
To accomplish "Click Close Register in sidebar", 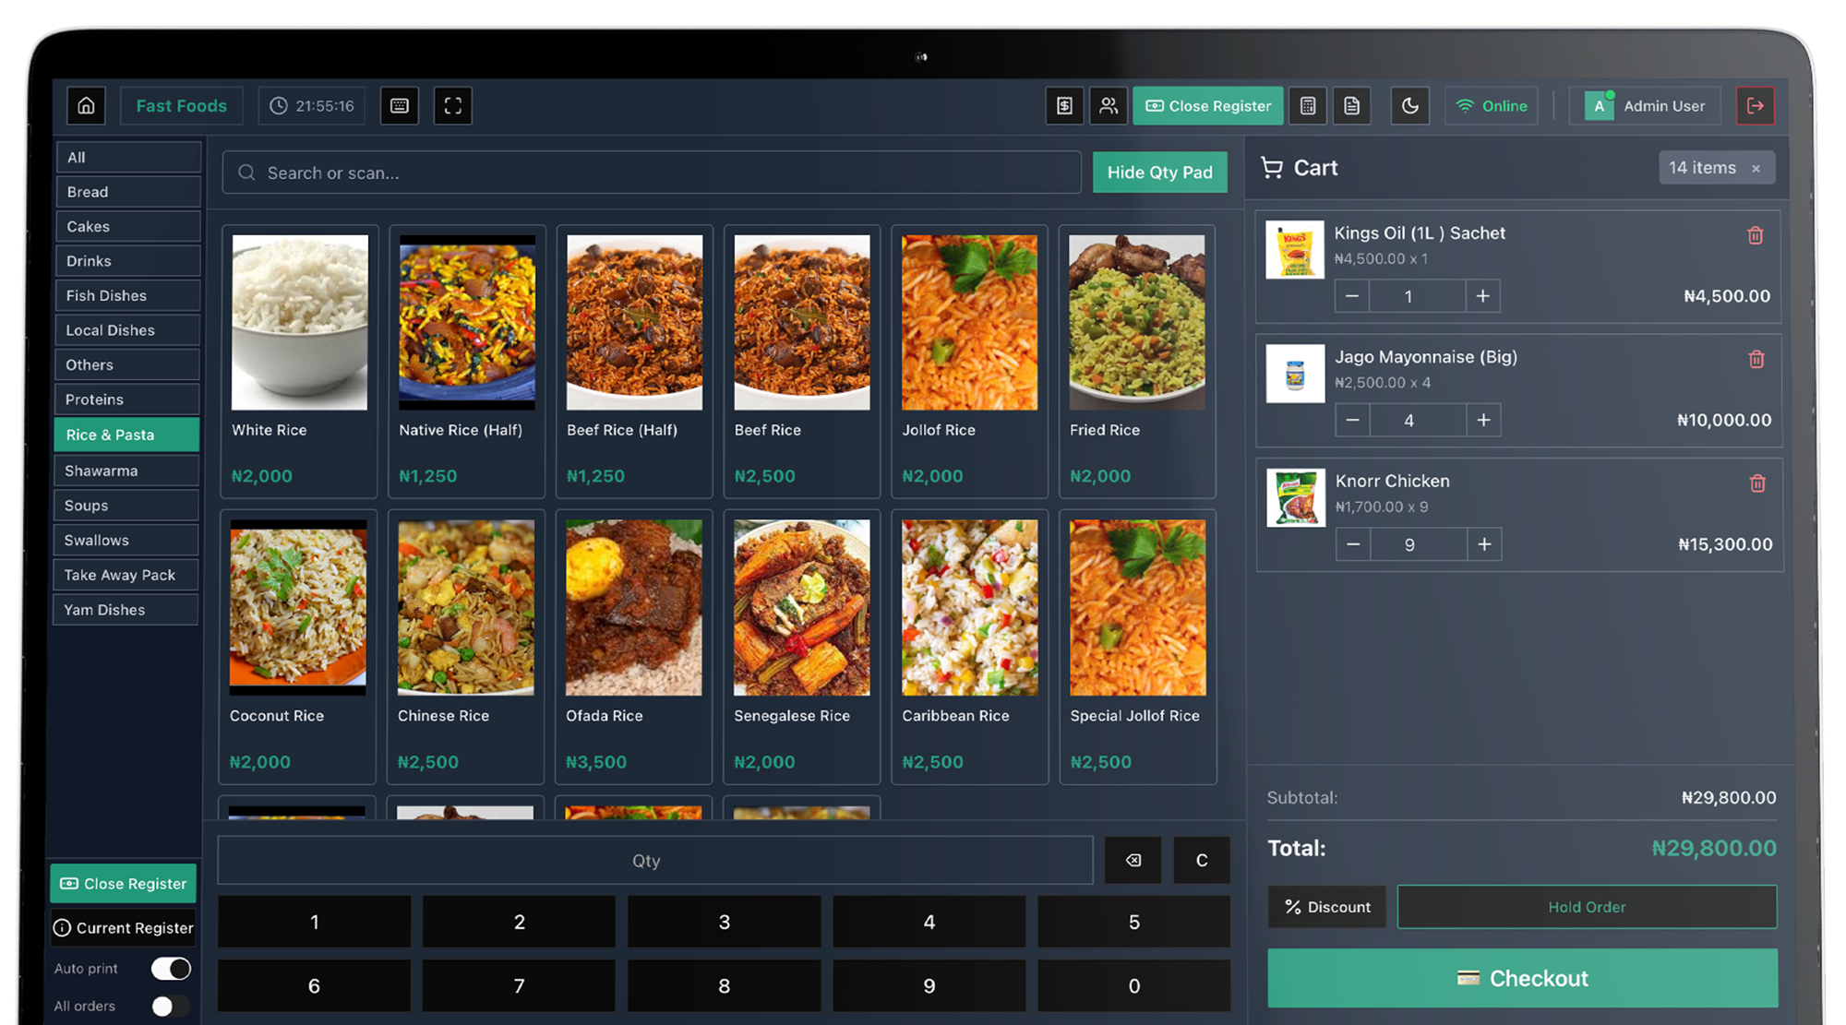I will point(124,884).
